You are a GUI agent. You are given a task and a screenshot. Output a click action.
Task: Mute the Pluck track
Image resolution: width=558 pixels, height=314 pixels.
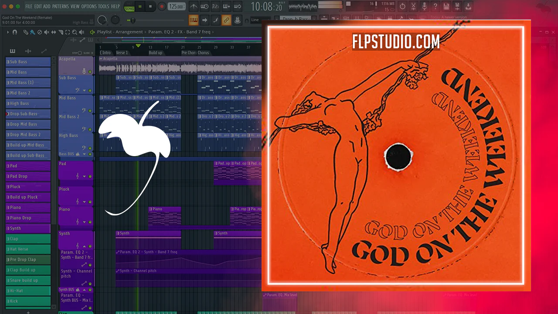(90, 201)
